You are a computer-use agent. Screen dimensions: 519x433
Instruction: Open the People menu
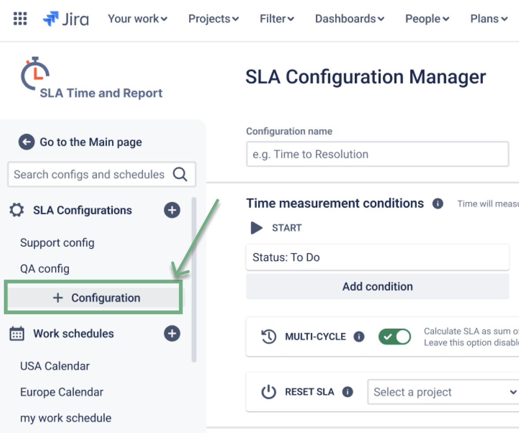tap(427, 19)
